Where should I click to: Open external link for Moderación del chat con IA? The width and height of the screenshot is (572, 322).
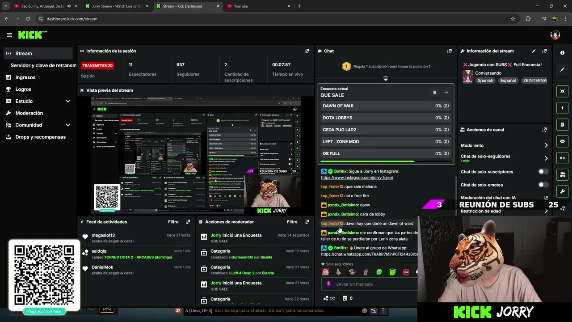coord(546,198)
